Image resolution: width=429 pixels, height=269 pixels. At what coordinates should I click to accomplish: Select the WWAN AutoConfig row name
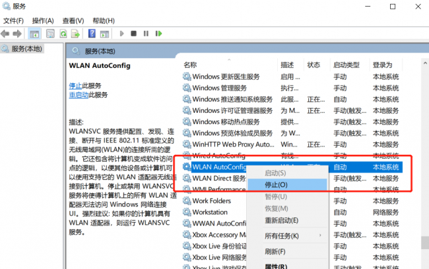tap(219, 224)
